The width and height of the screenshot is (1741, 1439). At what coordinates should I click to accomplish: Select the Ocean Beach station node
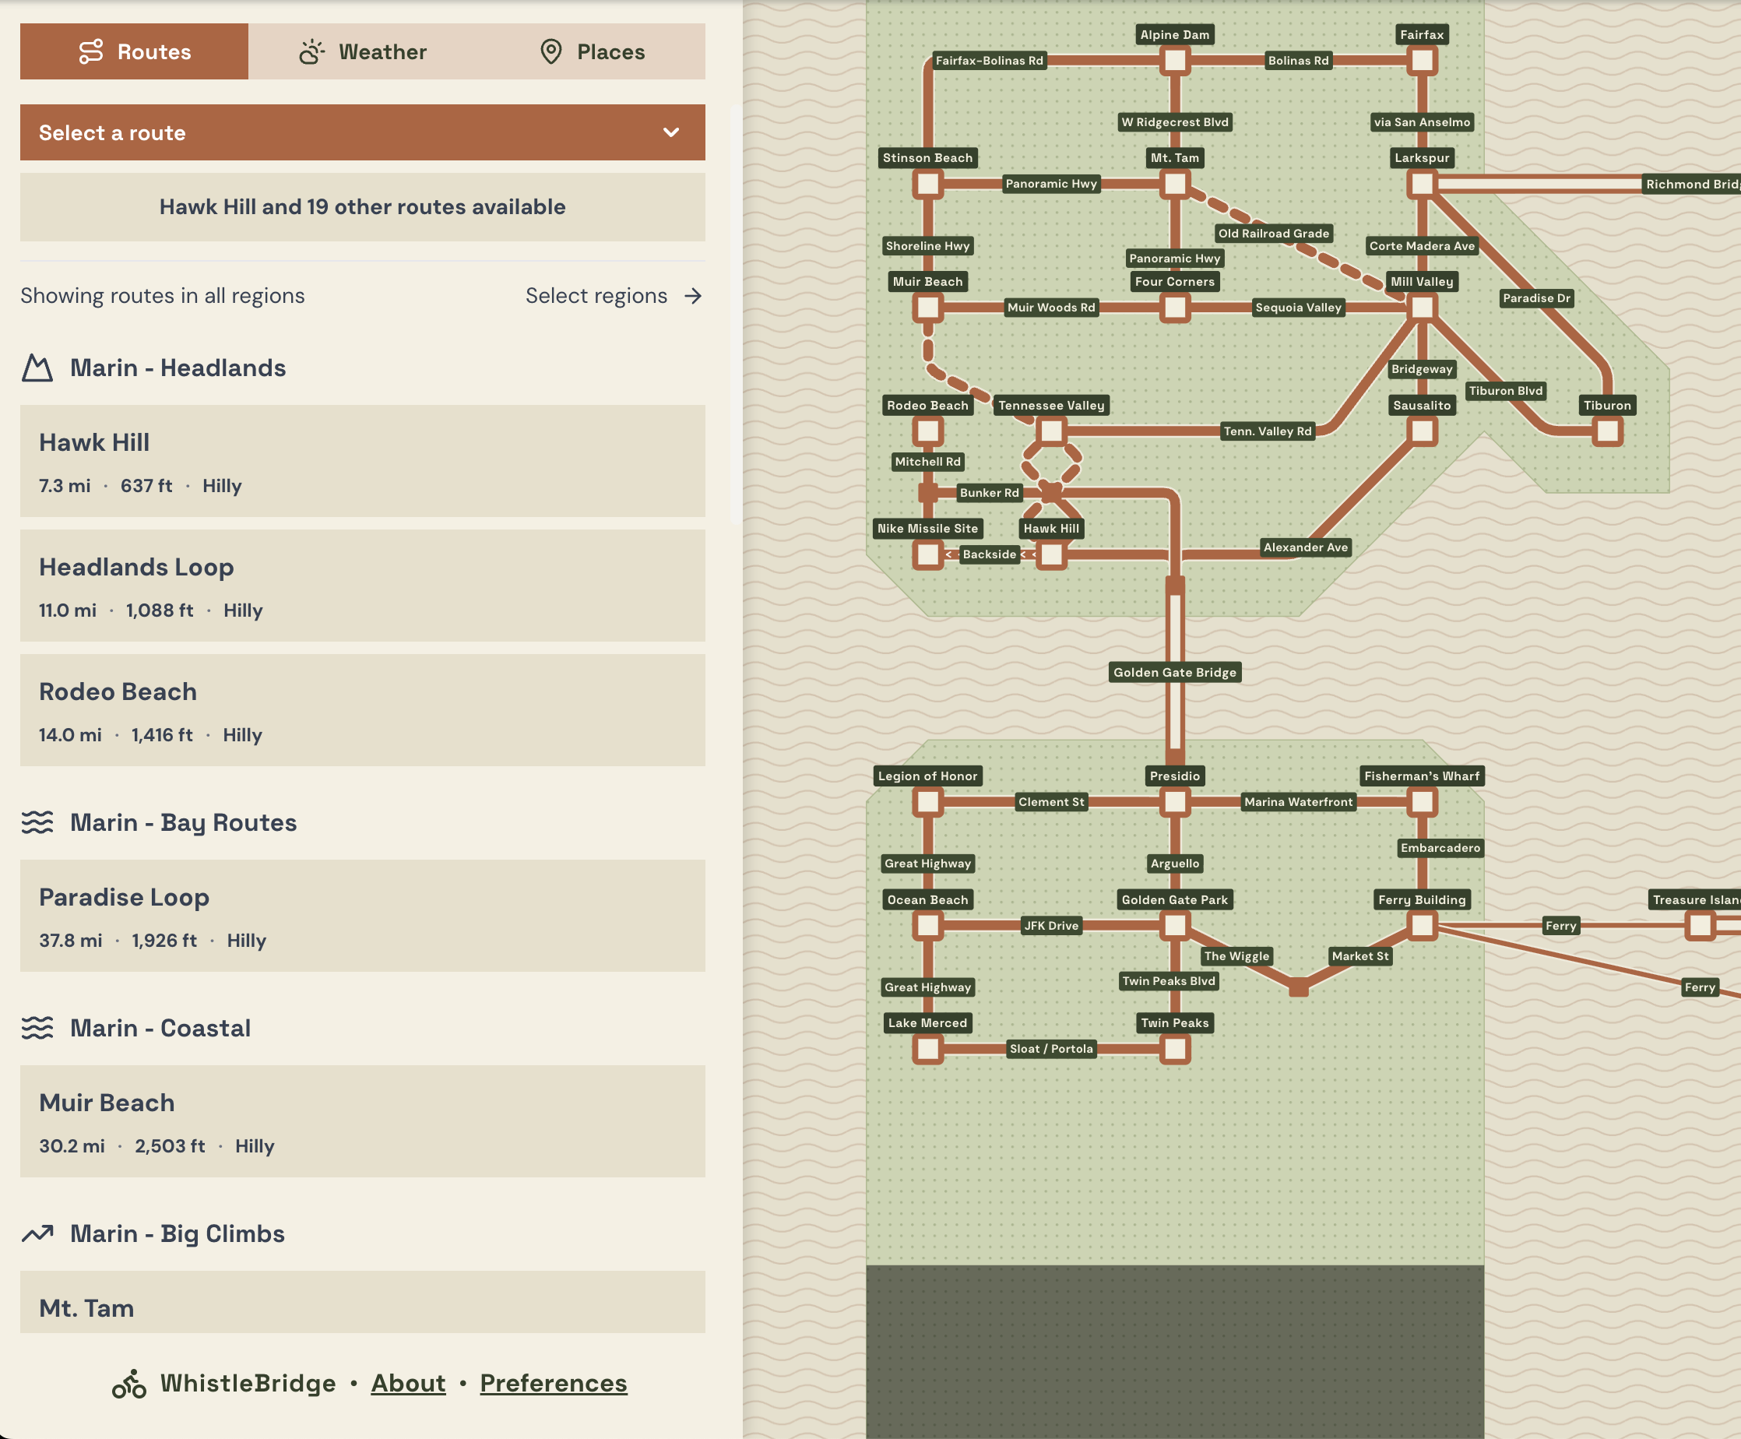coord(928,925)
